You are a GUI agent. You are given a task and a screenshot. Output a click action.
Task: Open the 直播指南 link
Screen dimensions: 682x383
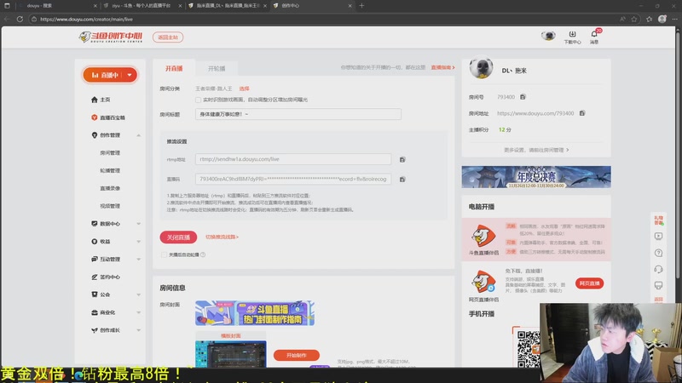pos(442,67)
